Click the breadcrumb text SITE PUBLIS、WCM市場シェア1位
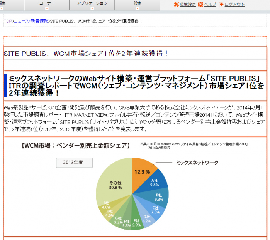Viewport: 270px width, 240px height. coord(95,21)
